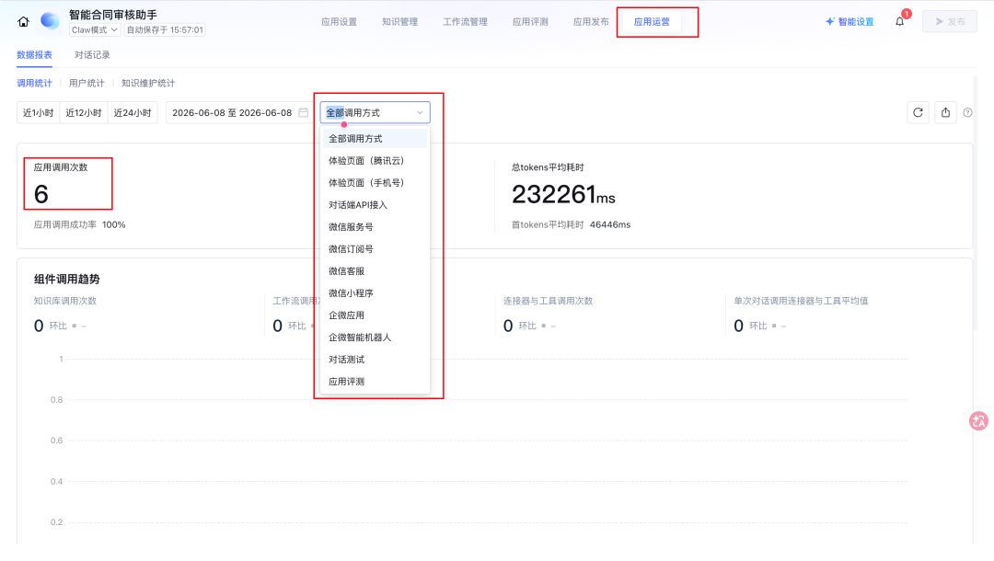Click the 发布 publish button
This screenshot has height=561, width=994.
tap(950, 21)
